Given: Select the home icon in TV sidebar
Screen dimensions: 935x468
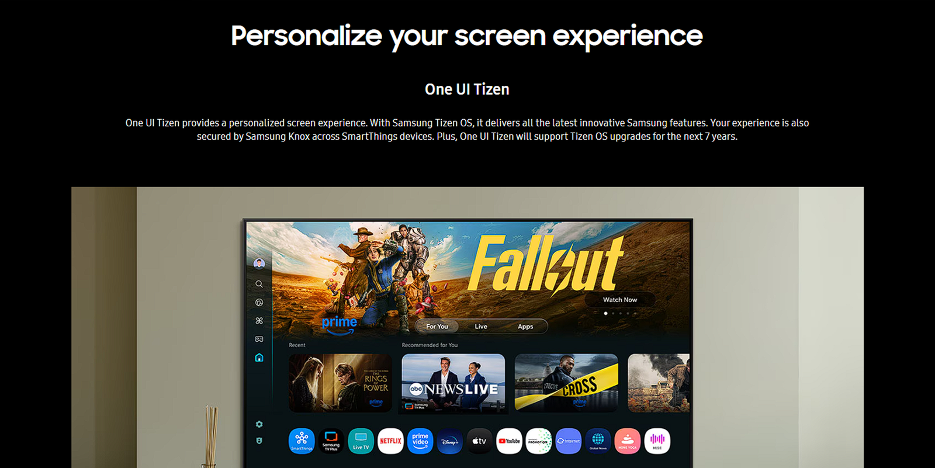Looking at the screenshot, I should click(x=259, y=358).
